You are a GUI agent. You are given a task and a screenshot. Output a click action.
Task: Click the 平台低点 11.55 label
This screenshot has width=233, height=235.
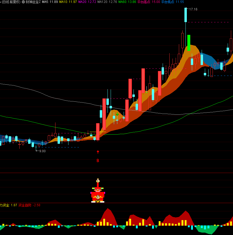coord(172,2)
